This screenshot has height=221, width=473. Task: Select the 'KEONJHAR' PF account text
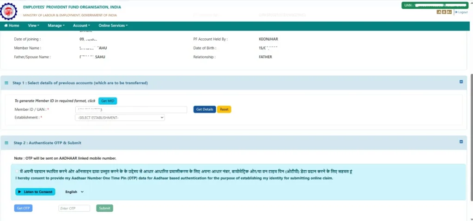[268, 39]
